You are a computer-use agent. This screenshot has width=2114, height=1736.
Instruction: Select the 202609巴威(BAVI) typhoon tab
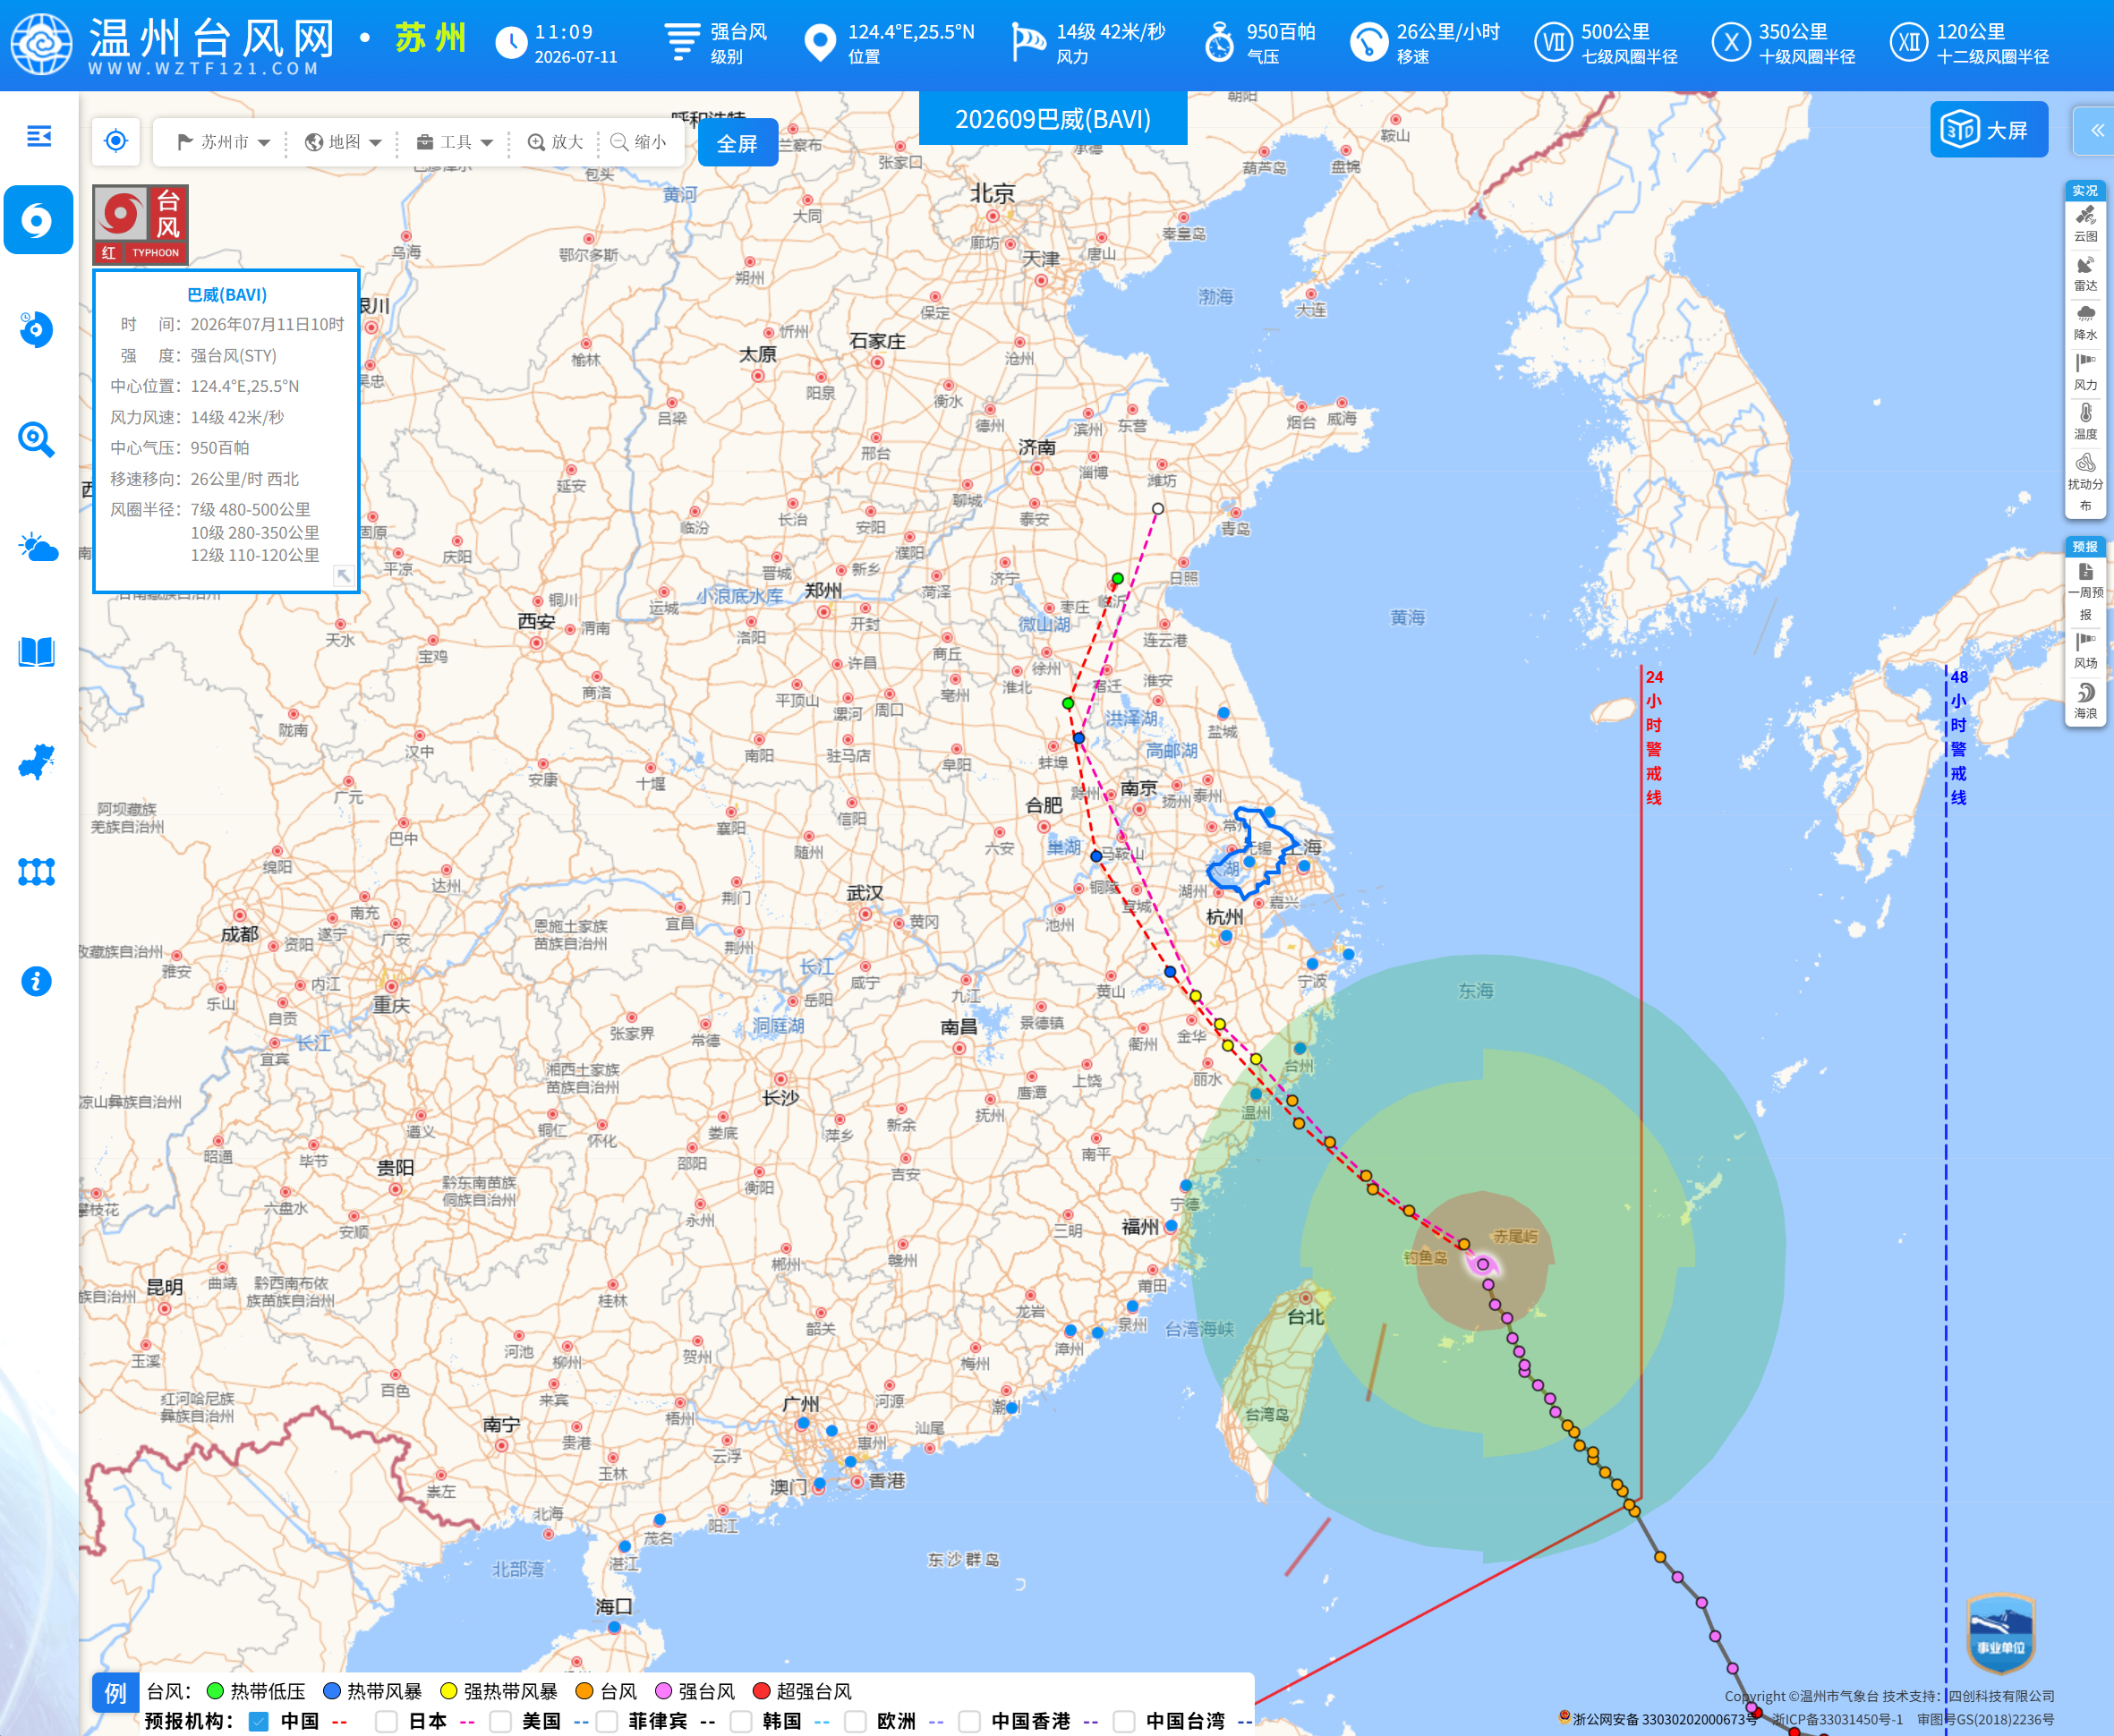pos(1053,119)
